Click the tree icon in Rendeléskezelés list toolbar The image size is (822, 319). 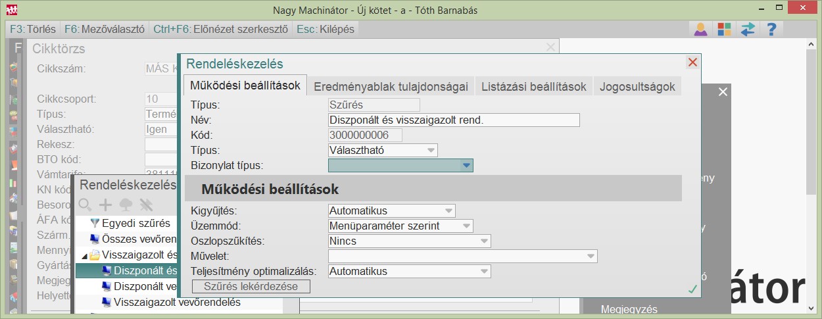(x=126, y=205)
